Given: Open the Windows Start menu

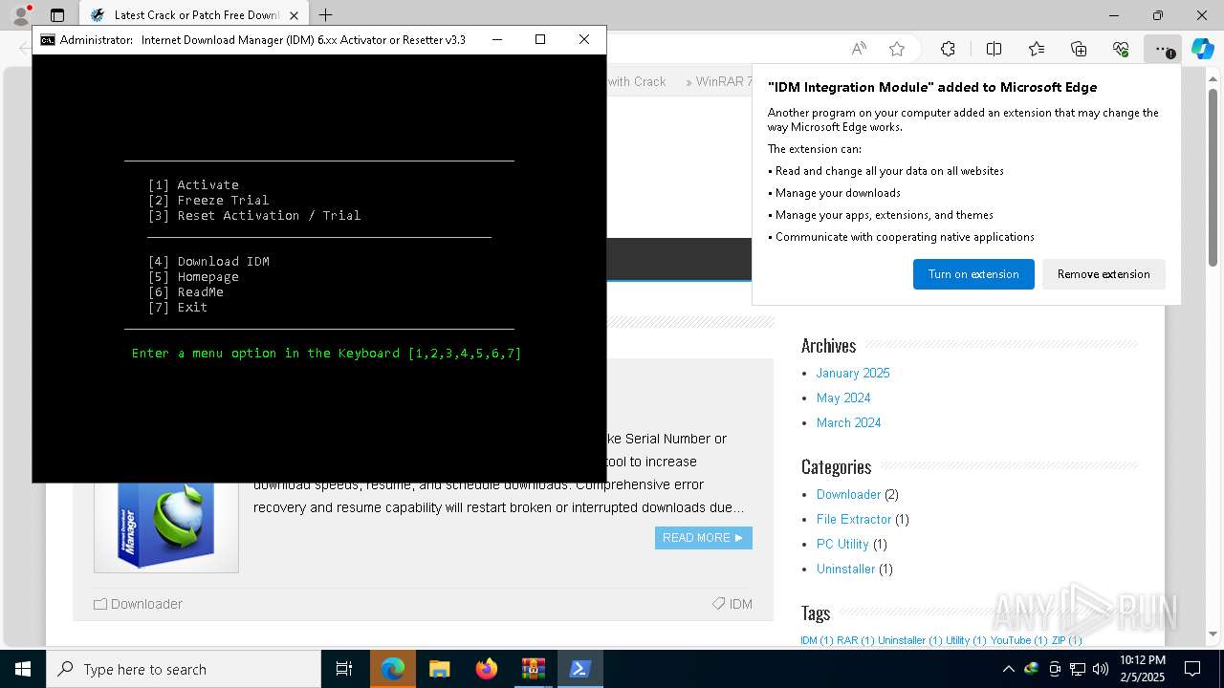Looking at the screenshot, I should [x=23, y=669].
